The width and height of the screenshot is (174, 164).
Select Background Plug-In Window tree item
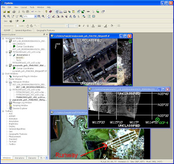(x=25, y=77)
